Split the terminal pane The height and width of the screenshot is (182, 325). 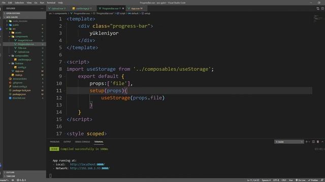click(x=313, y=142)
